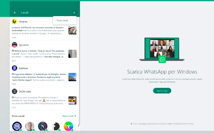Click the Scarica l'app button
The height and width of the screenshot is (133, 214).
pos(162,91)
